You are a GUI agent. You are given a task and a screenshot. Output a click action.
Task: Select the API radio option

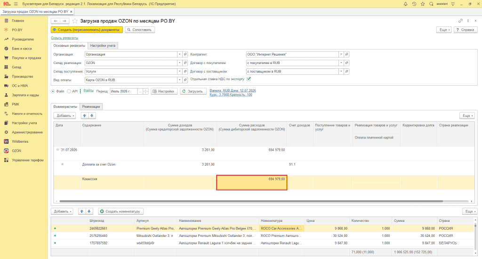coord(69,91)
